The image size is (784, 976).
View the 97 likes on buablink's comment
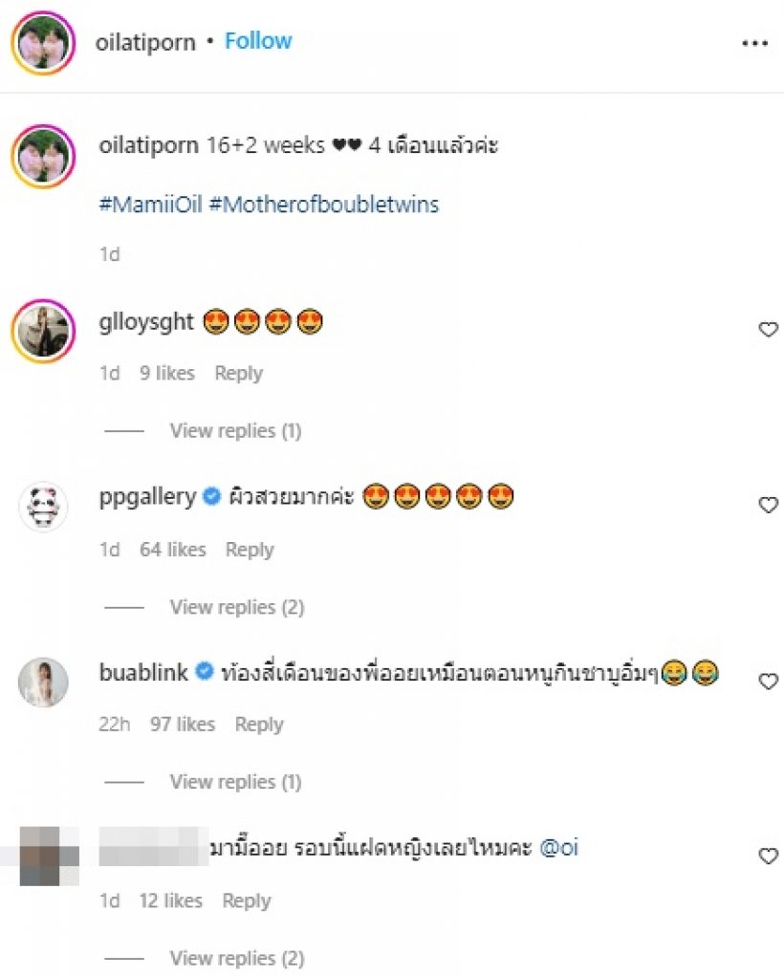point(183,725)
